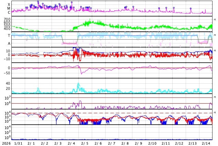Click the 400 value on green plot axis

click(7, 29)
